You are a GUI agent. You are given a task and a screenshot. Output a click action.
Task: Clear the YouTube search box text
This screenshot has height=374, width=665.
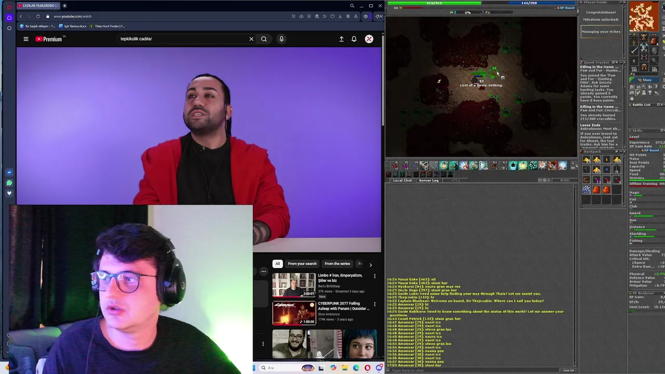click(251, 39)
